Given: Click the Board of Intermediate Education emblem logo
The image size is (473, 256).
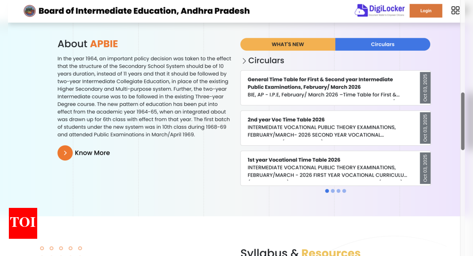Looking at the screenshot, I should tap(30, 11).
